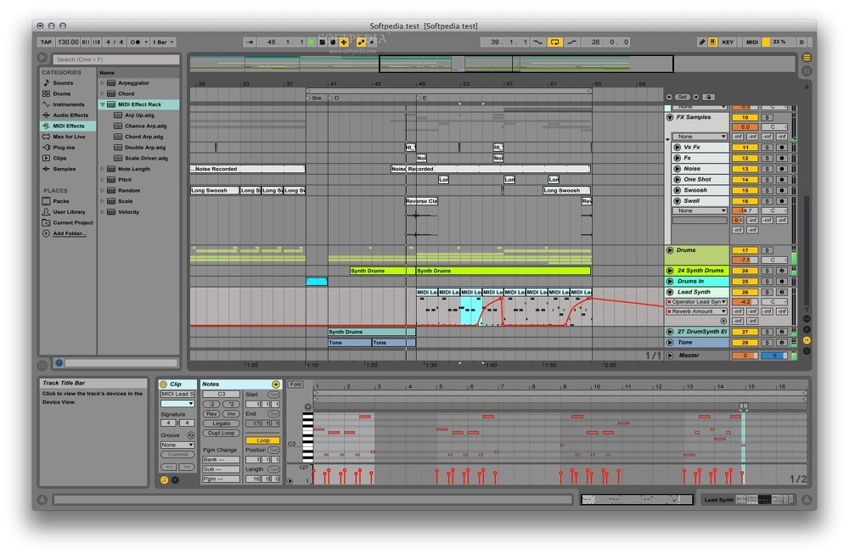Click the MIDI piano roll headphone preview icon
This screenshot has width=849, height=555.
tap(307, 407)
